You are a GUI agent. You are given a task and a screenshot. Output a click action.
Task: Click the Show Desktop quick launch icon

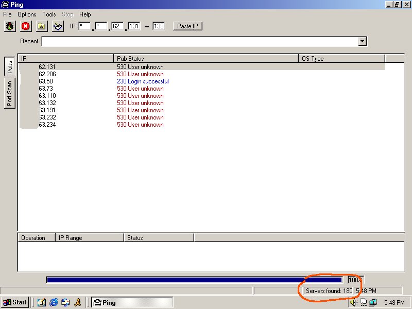(42, 302)
